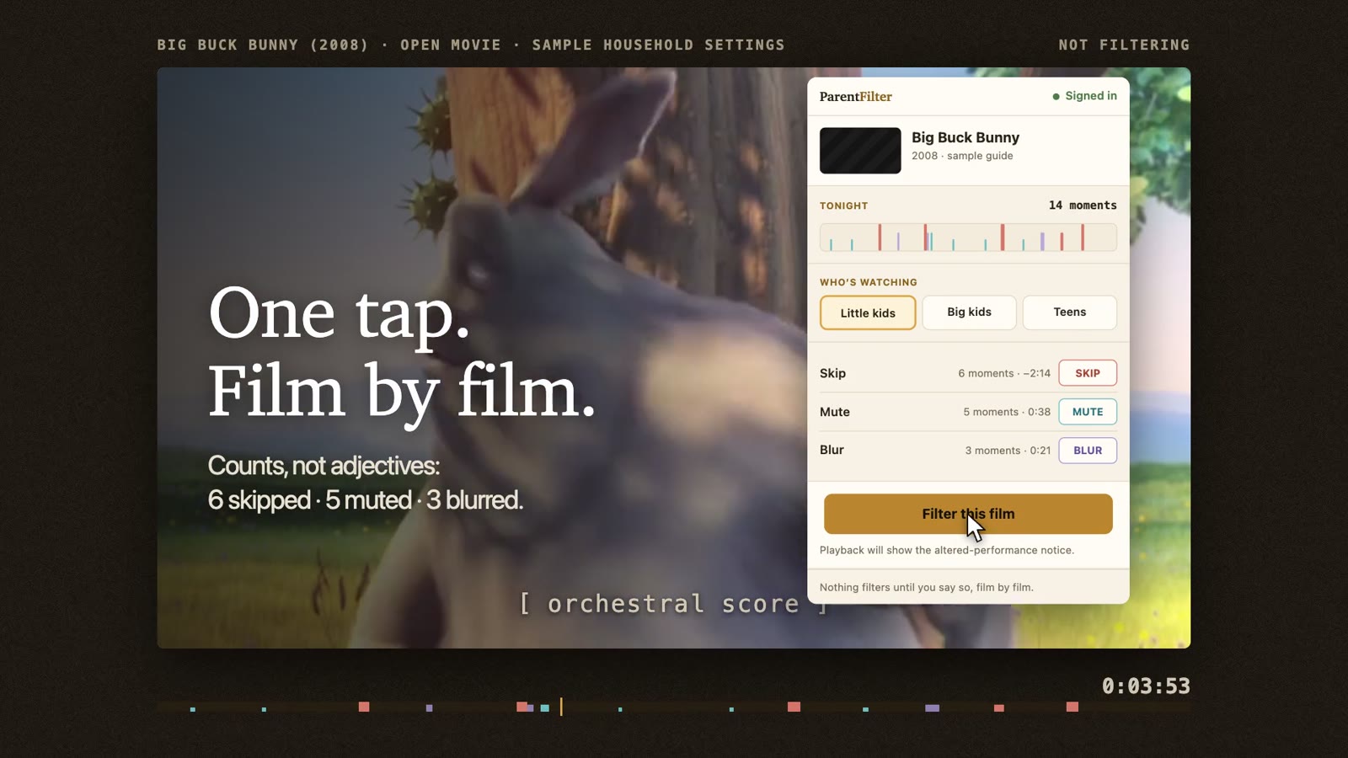Click the ParentFilter logo
Image resolution: width=1348 pixels, height=758 pixels.
coord(856,97)
